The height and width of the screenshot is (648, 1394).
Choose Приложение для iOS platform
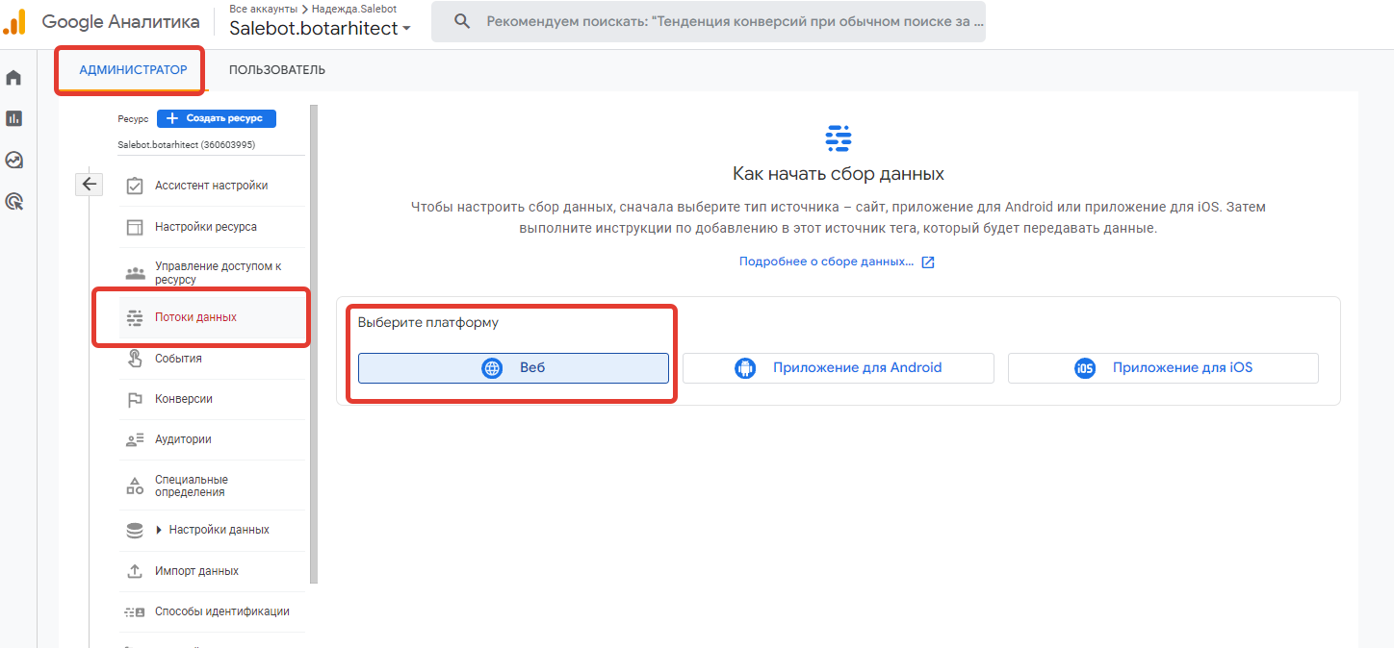(1162, 368)
